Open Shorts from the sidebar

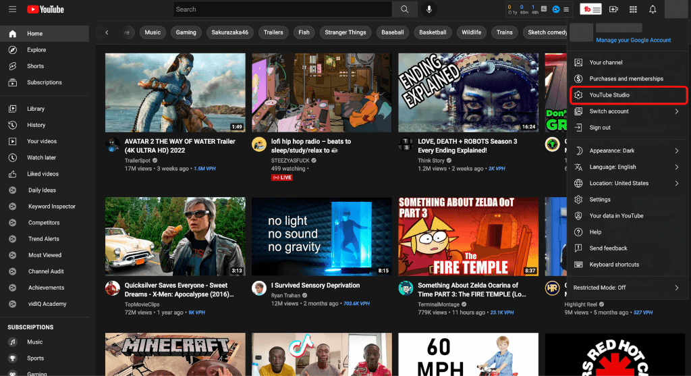(x=35, y=66)
